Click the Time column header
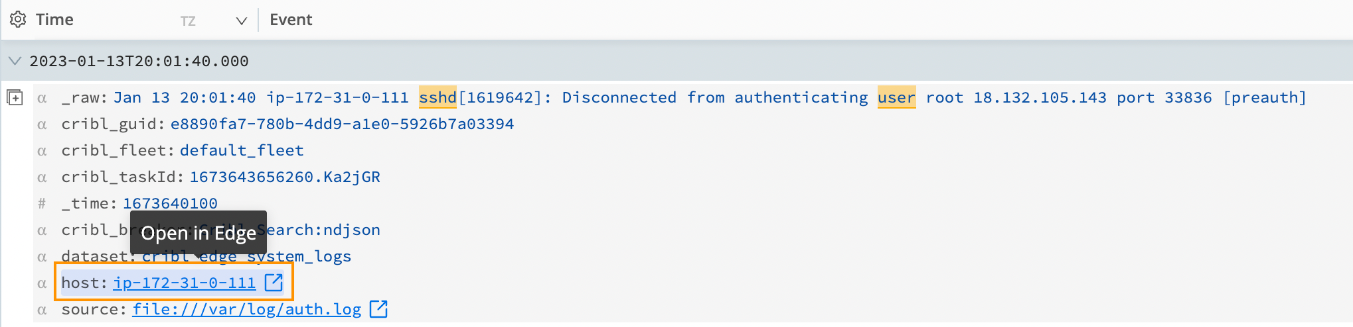Image resolution: width=1353 pixels, height=327 pixels. (x=54, y=20)
